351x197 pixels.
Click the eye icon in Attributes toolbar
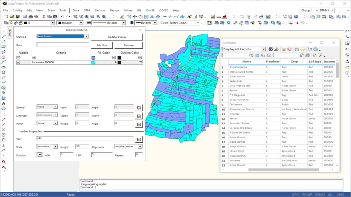coord(271,49)
